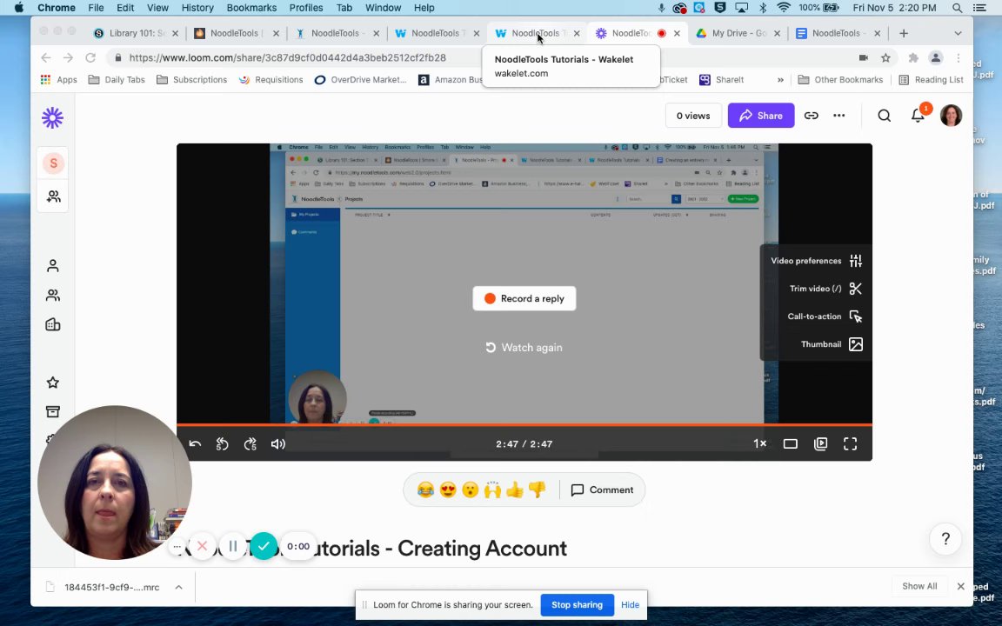
Task: Click Record a reply button
Action: tap(524, 298)
